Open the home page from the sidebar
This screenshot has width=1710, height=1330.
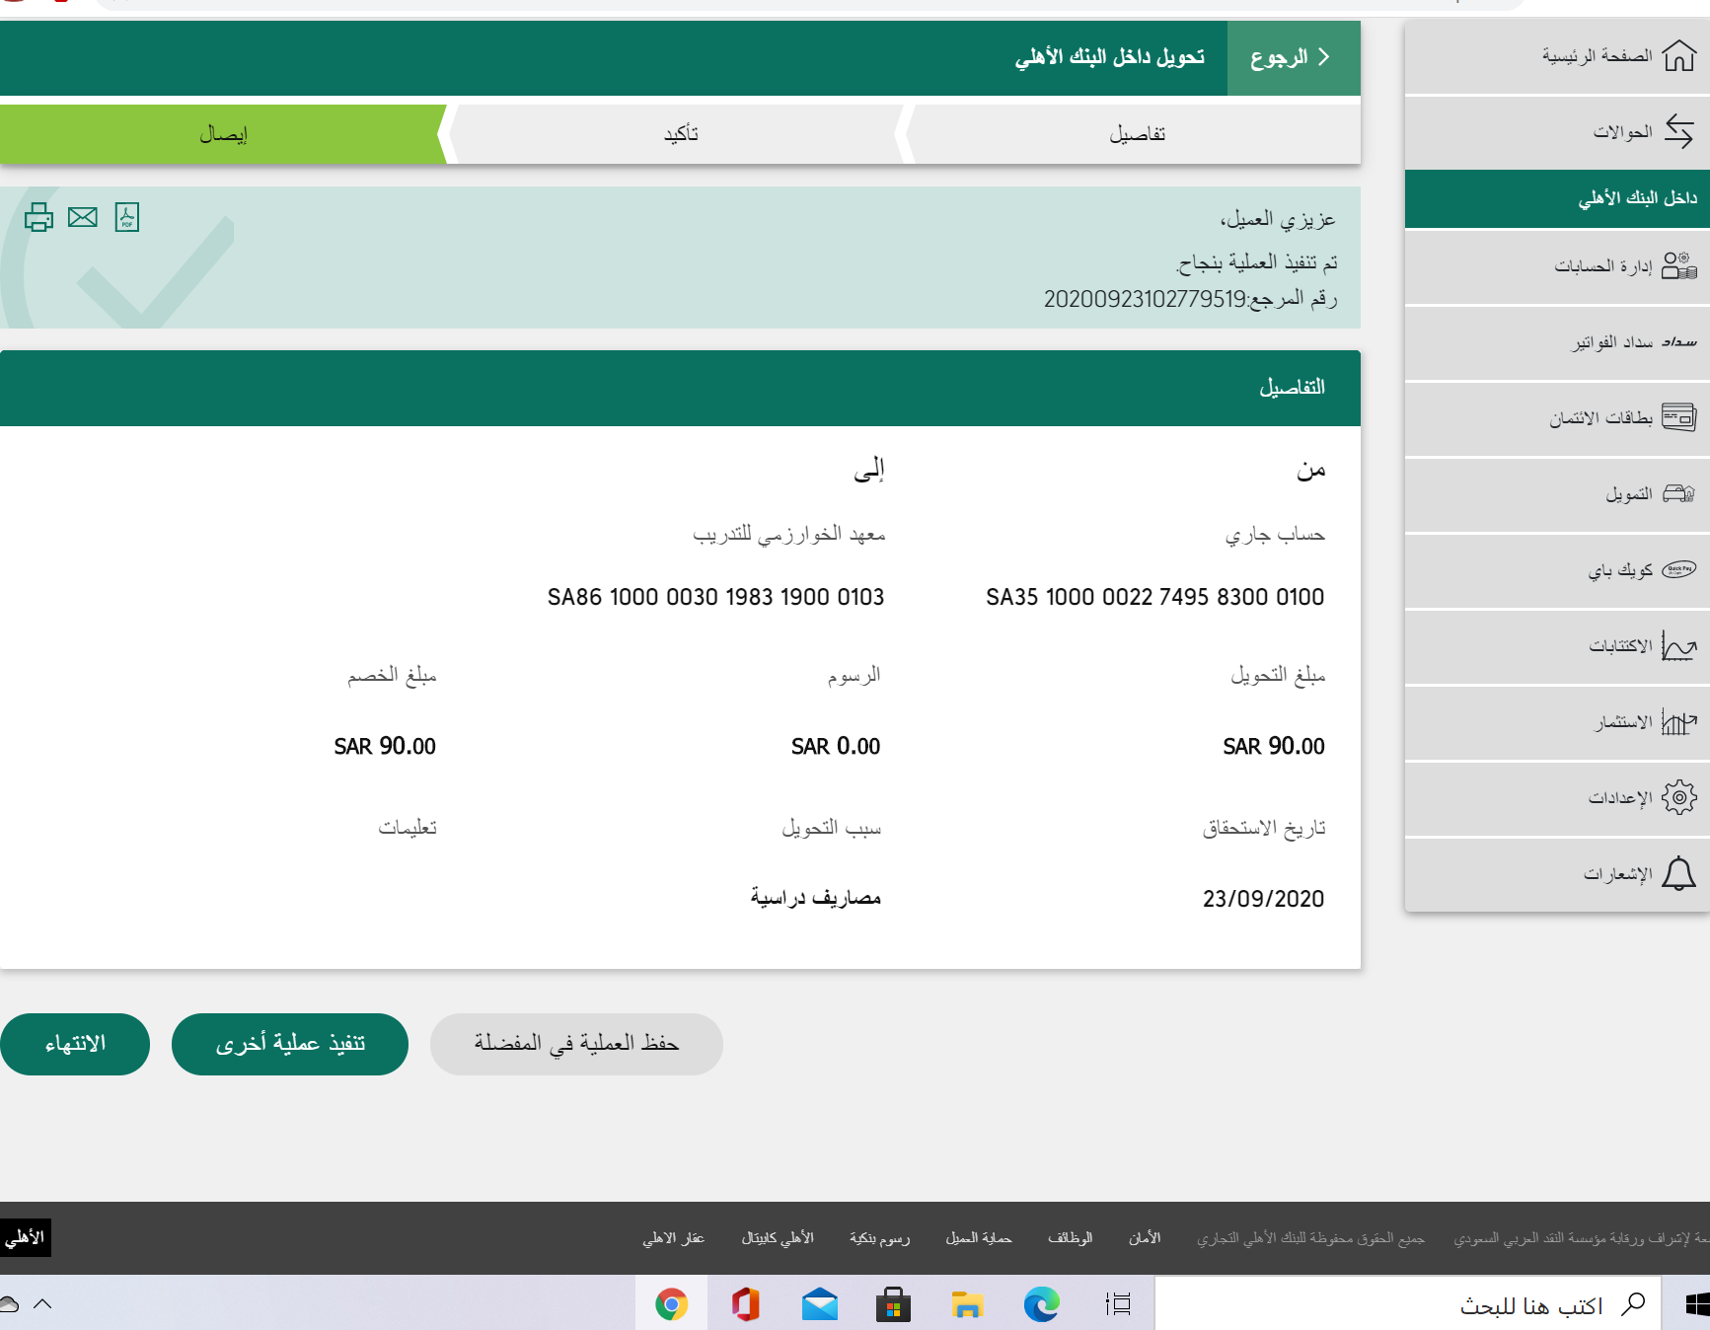(1618, 56)
